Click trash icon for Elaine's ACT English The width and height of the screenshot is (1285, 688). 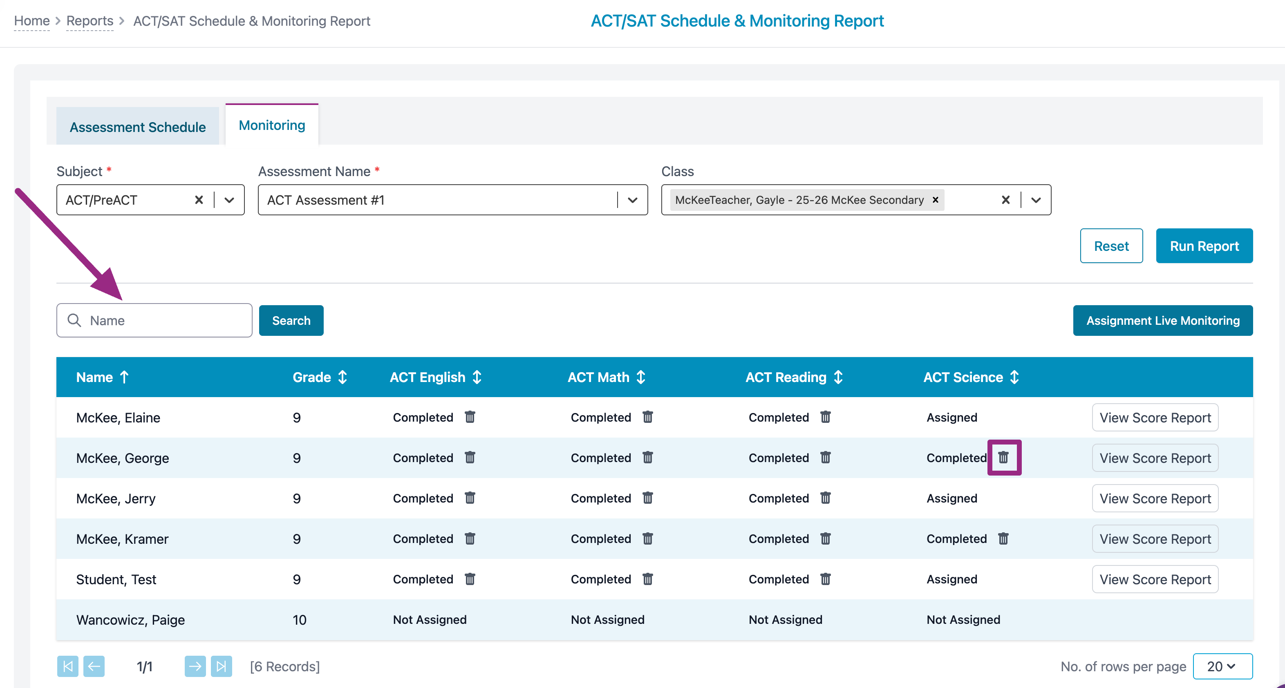click(x=470, y=417)
